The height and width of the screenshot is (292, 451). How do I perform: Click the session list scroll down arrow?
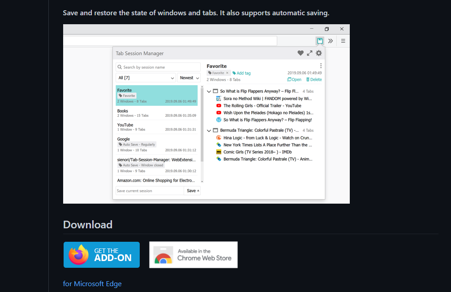point(202,181)
